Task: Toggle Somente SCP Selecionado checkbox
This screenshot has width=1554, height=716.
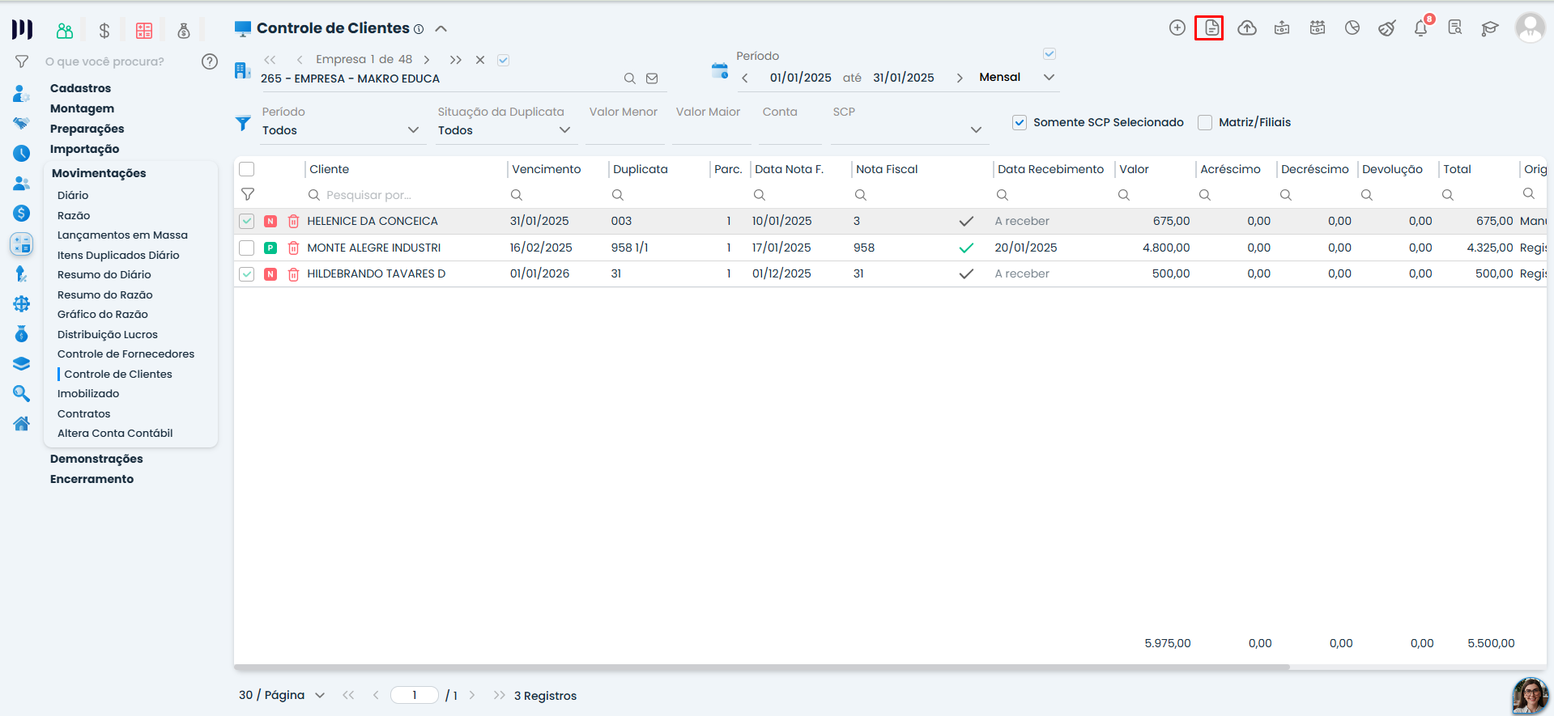Action: click(x=1020, y=122)
